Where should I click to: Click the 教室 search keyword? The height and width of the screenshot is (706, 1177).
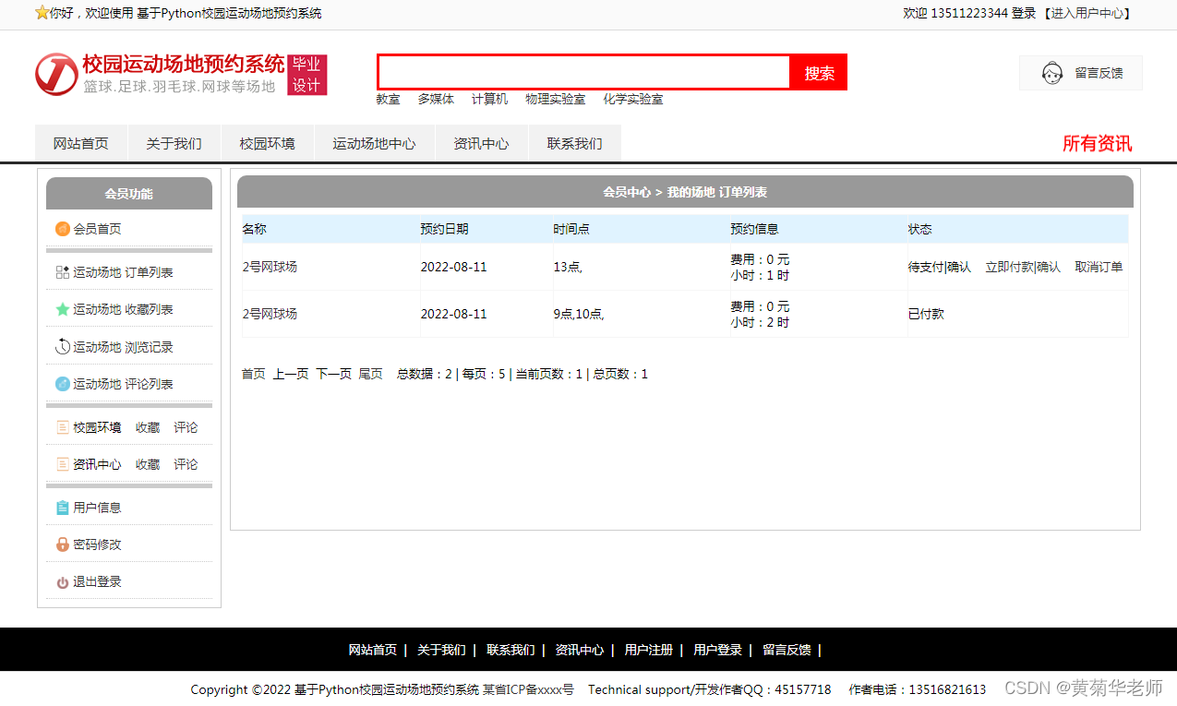coord(388,99)
